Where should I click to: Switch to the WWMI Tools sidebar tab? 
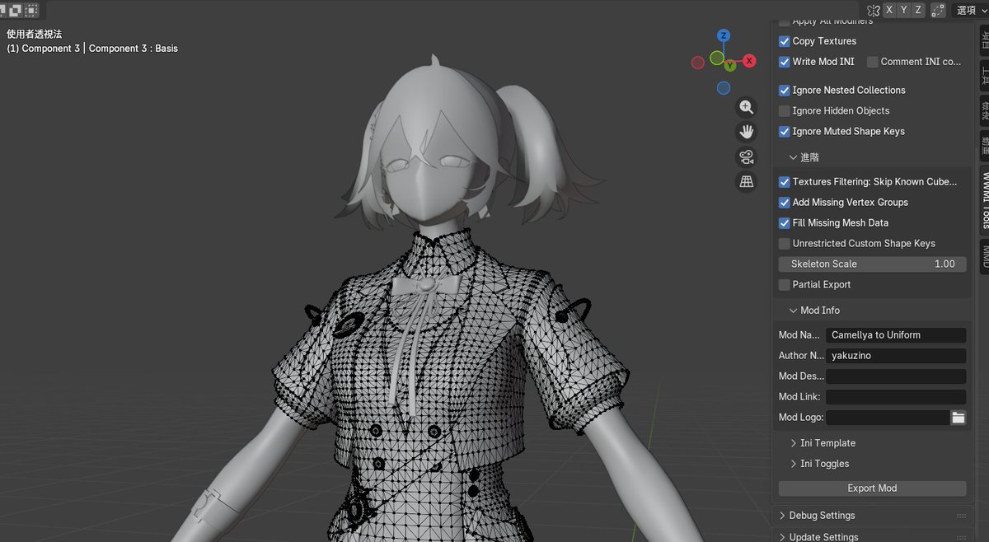click(984, 201)
